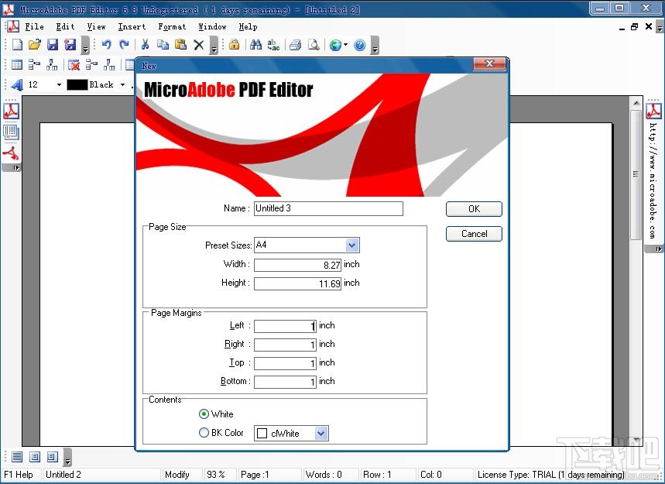Select the BK Color contents option
Image resolution: width=665 pixels, height=484 pixels.
coord(204,433)
